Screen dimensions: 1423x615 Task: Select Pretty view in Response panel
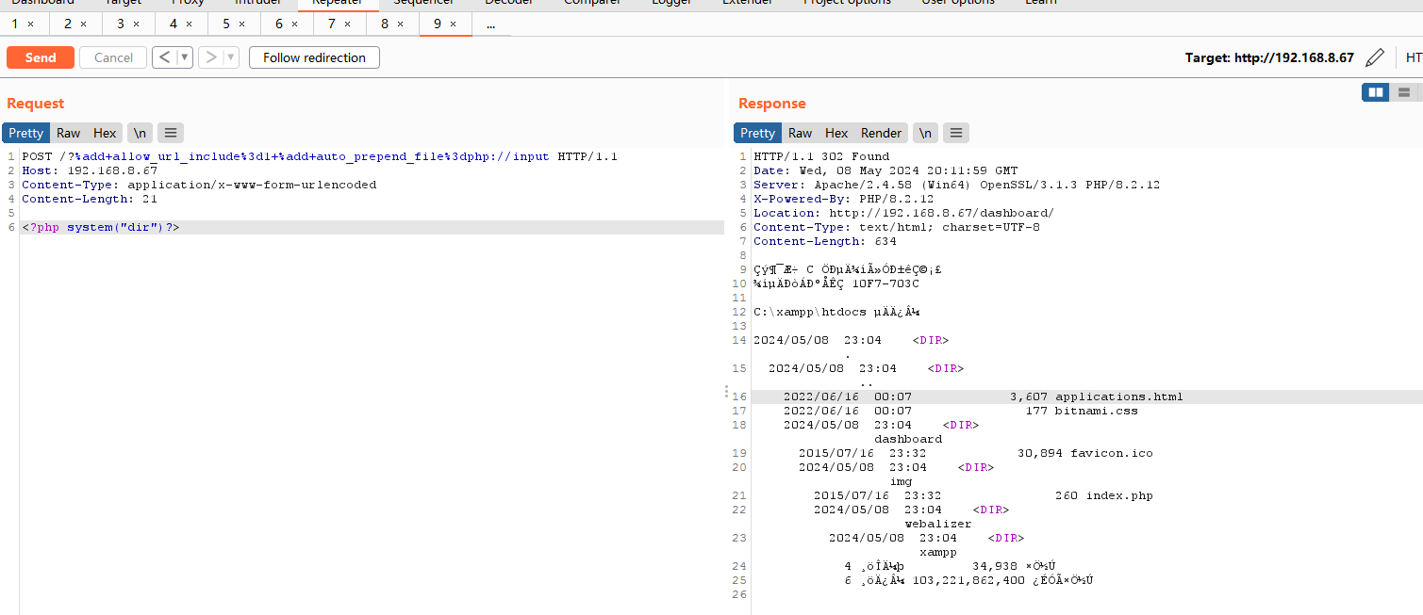[757, 133]
